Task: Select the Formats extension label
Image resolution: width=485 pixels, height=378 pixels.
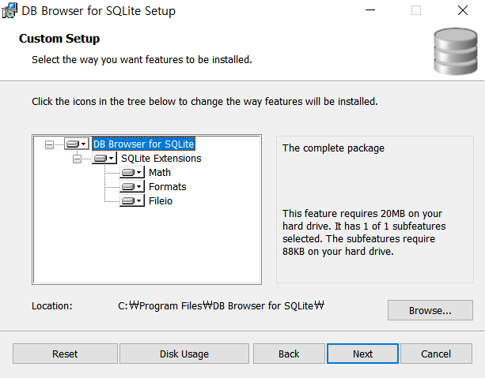Action: tap(168, 187)
